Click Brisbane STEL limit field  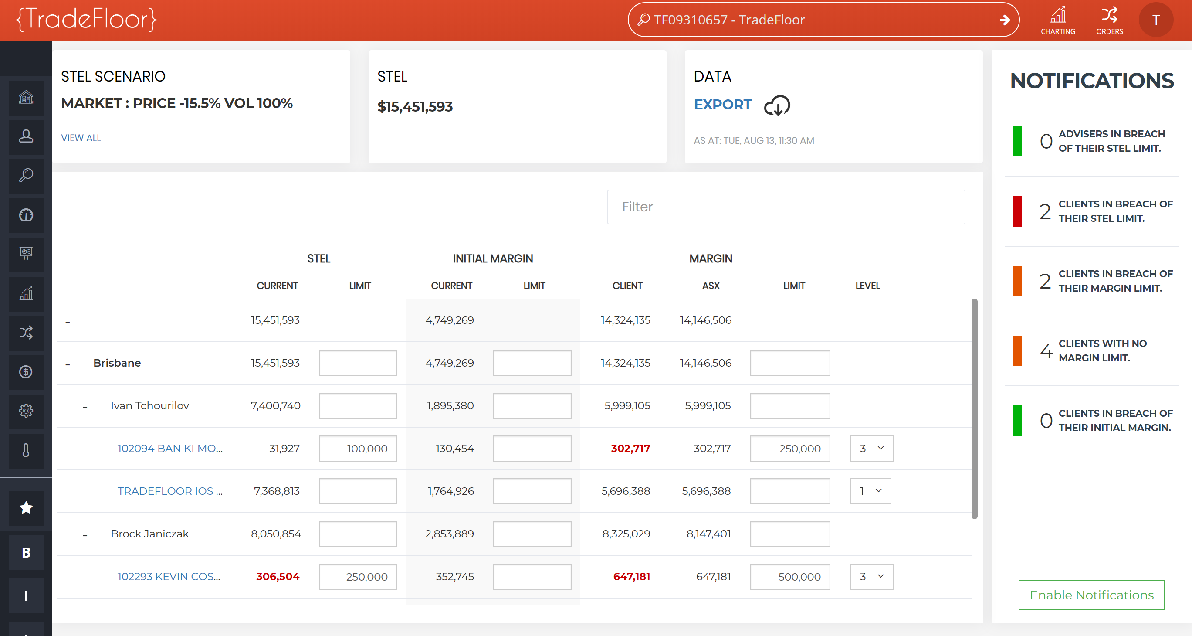click(358, 363)
